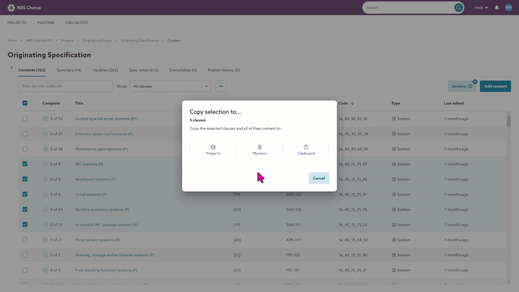Check Minor joinery systems row

click(25, 240)
